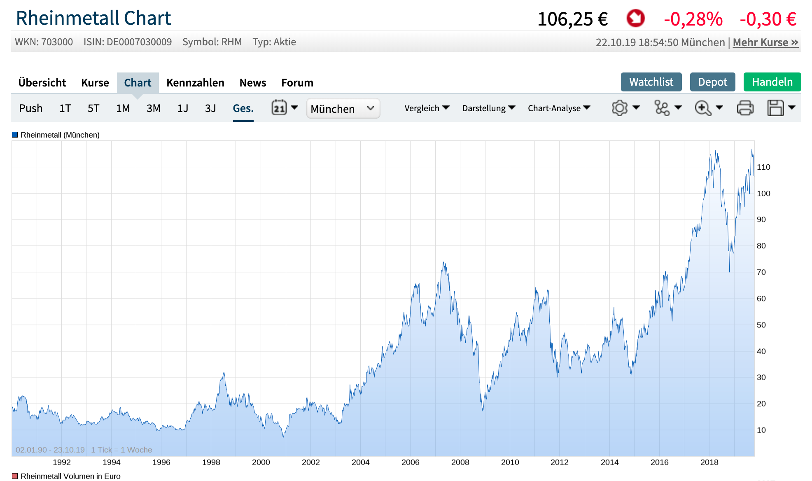Click the 2008 x-axis year label

(x=460, y=462)
